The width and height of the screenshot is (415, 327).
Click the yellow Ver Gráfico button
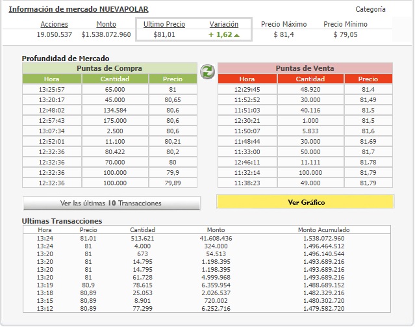point(305,202)
